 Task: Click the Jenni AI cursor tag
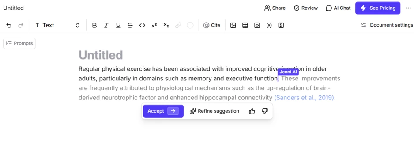pyautogui.click(x=288, y=72)
